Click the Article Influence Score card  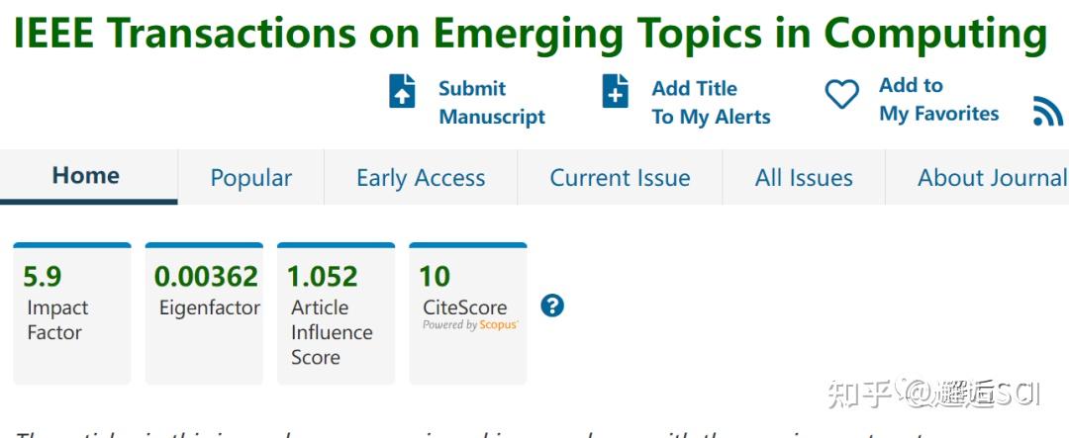pos(336,313)
